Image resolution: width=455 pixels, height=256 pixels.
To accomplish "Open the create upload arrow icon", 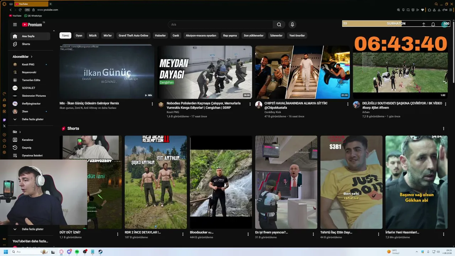I will pyautogui.click(x=424, y=24).
